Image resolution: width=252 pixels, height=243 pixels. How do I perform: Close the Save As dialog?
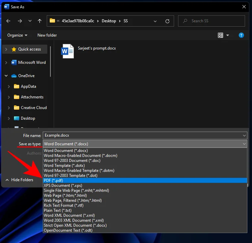click(244, 7)
